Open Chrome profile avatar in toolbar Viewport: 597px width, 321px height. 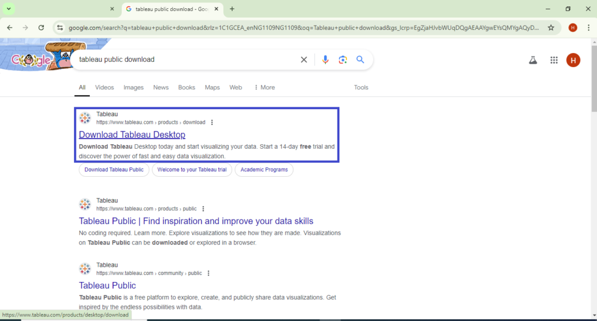[x=573, y=27]
